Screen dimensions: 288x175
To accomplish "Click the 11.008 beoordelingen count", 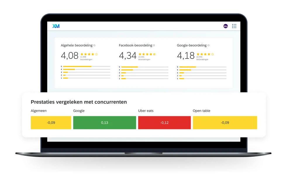I will point(86,58).
